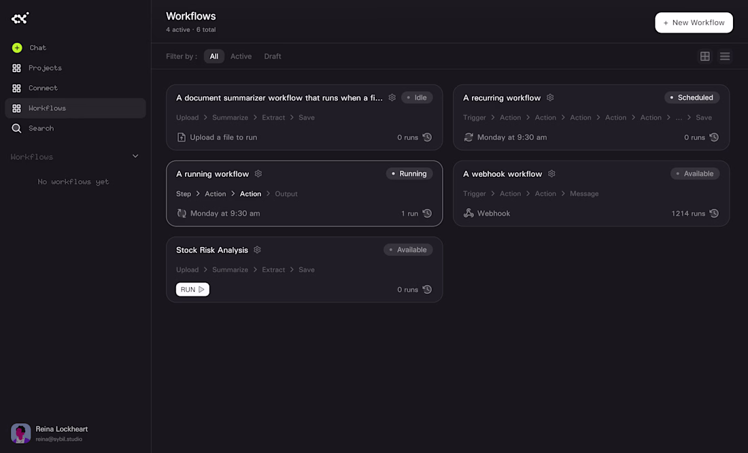Select the All filter
The height and width of the screenshot is (453, 748).
[x=214, y=56]
